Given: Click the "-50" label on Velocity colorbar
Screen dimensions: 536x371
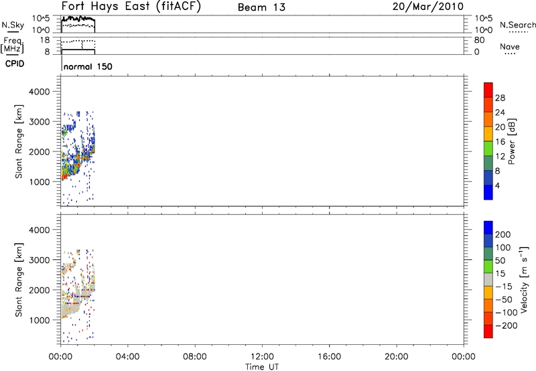Looking at the screenshot, I should [504, 299].
